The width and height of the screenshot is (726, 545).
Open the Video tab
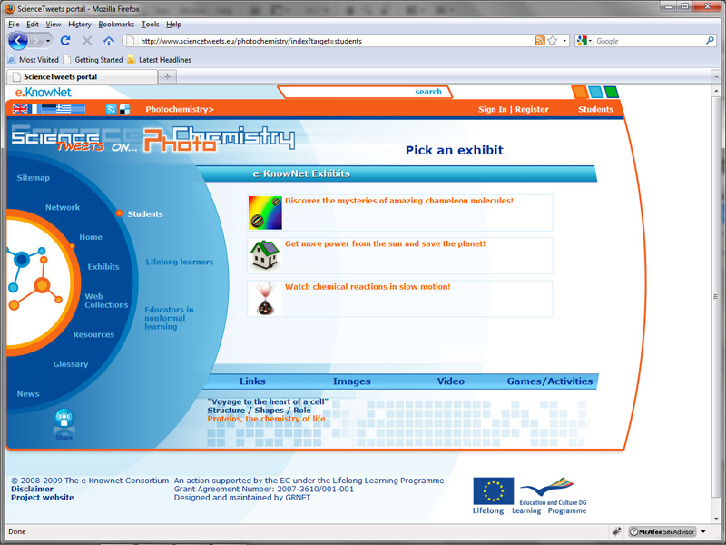pyautogui.click(x=450, y=381)
